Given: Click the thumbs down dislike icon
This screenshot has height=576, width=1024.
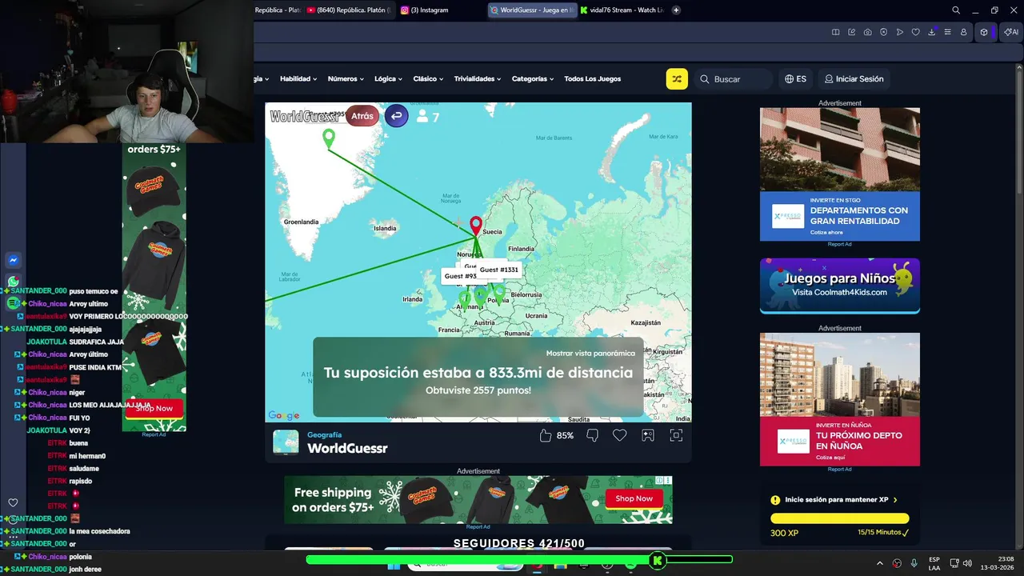Looking at the screenshot, I should click(593, 435).
